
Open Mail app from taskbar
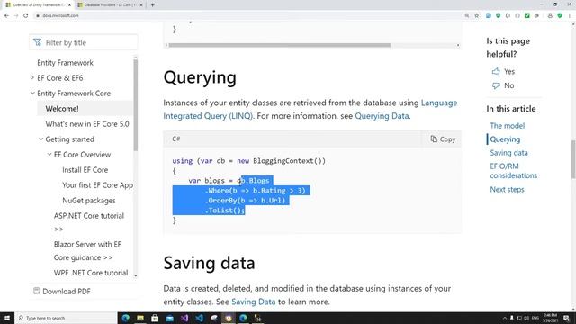tap(170, 318)
